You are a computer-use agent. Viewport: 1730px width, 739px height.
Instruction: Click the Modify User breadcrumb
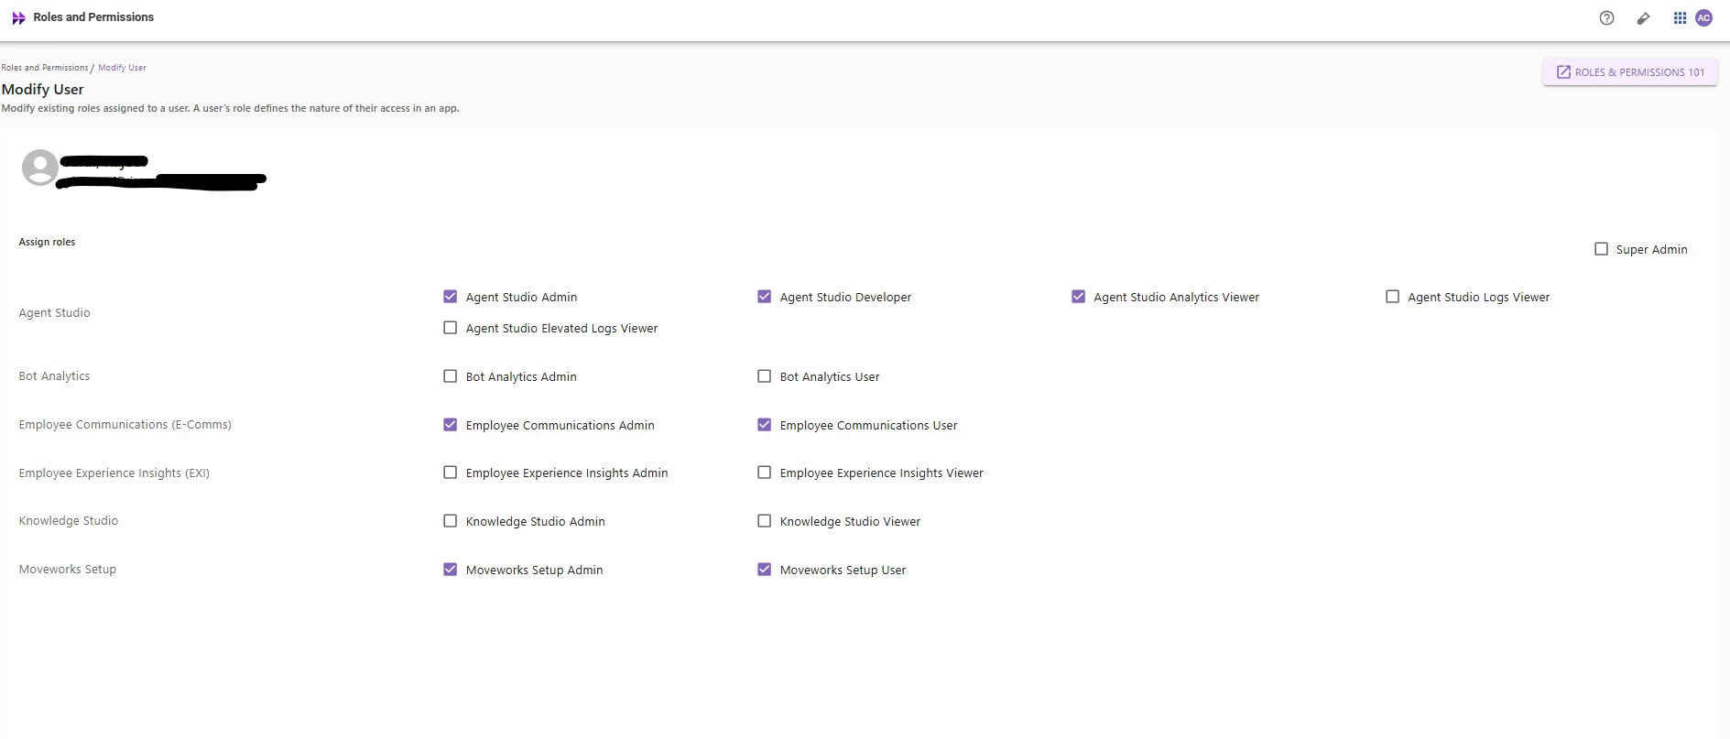point(122,68)
